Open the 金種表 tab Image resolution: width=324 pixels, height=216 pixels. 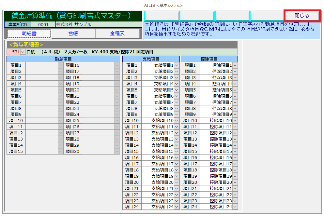pyautogui.click(x=117, y=34)
